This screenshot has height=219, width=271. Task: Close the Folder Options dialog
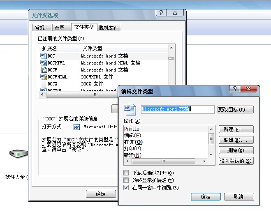(175, 13)
